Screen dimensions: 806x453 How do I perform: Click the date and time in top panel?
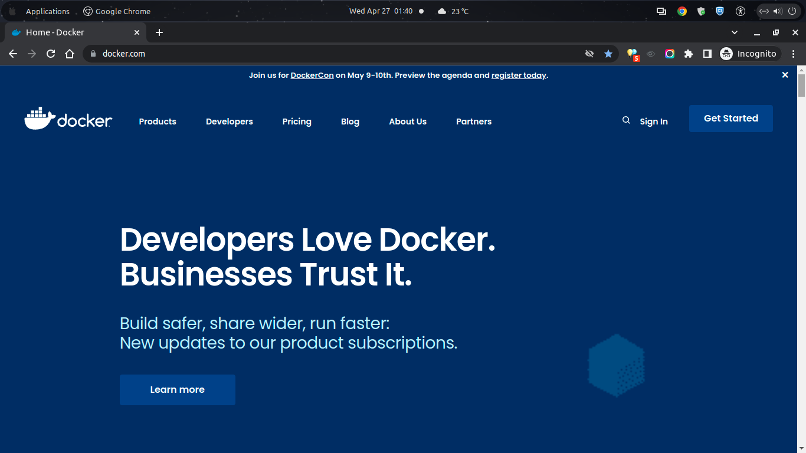coord(381,11)
